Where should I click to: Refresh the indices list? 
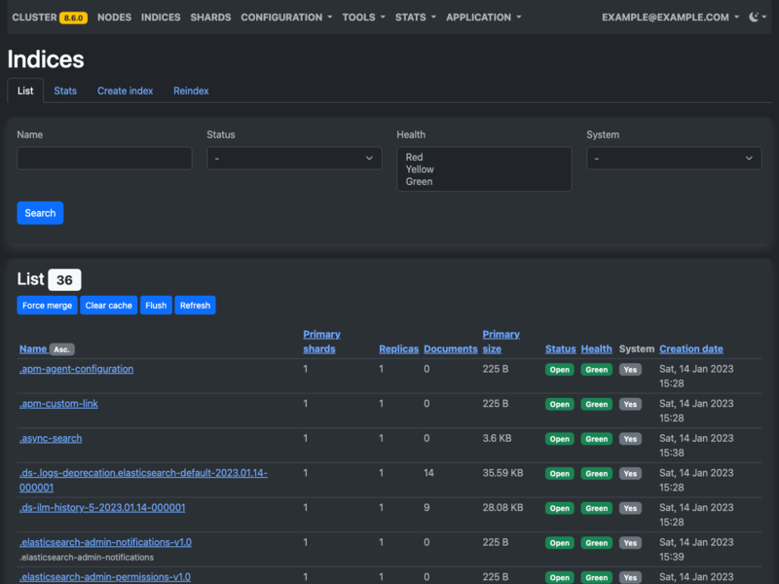195,305
